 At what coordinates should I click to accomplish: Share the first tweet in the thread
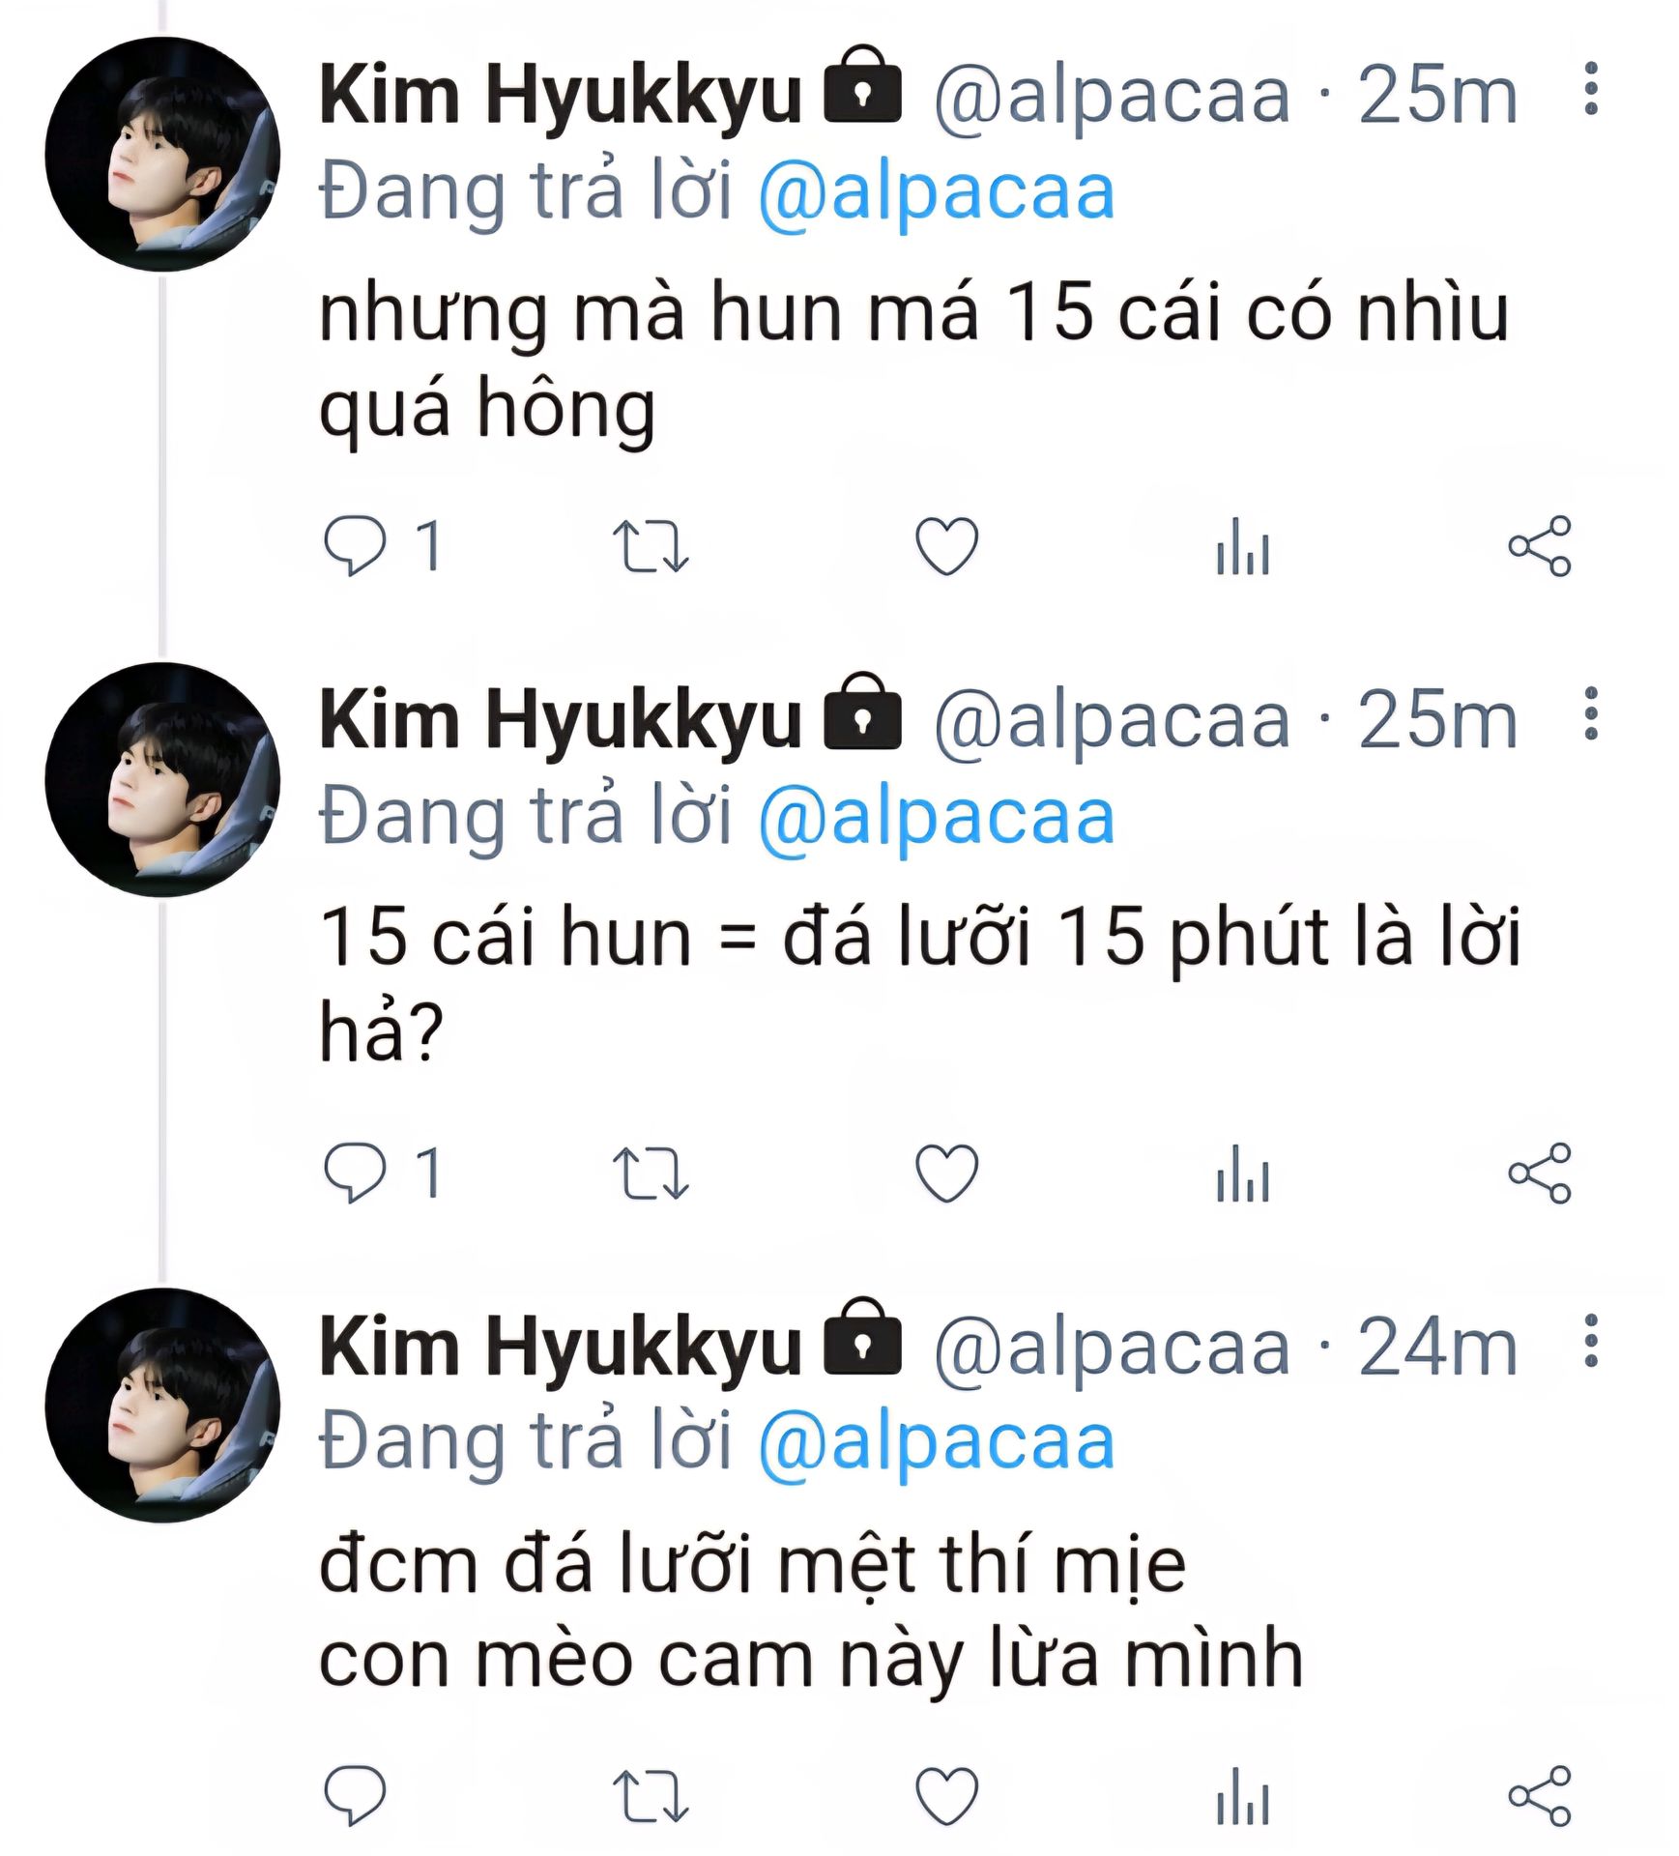point(1539,546)
